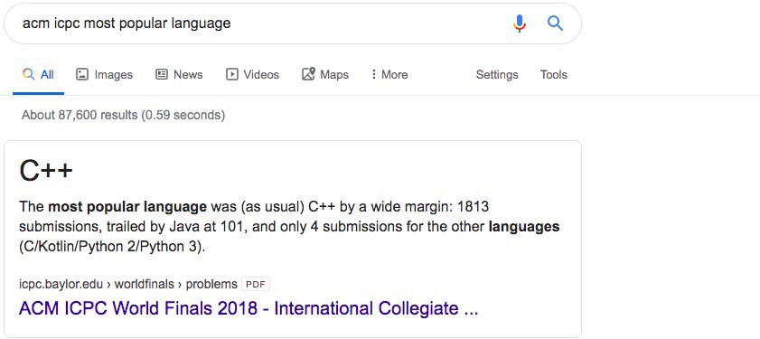
Task: Select the Videos results tab
Action: pos(252,74)
